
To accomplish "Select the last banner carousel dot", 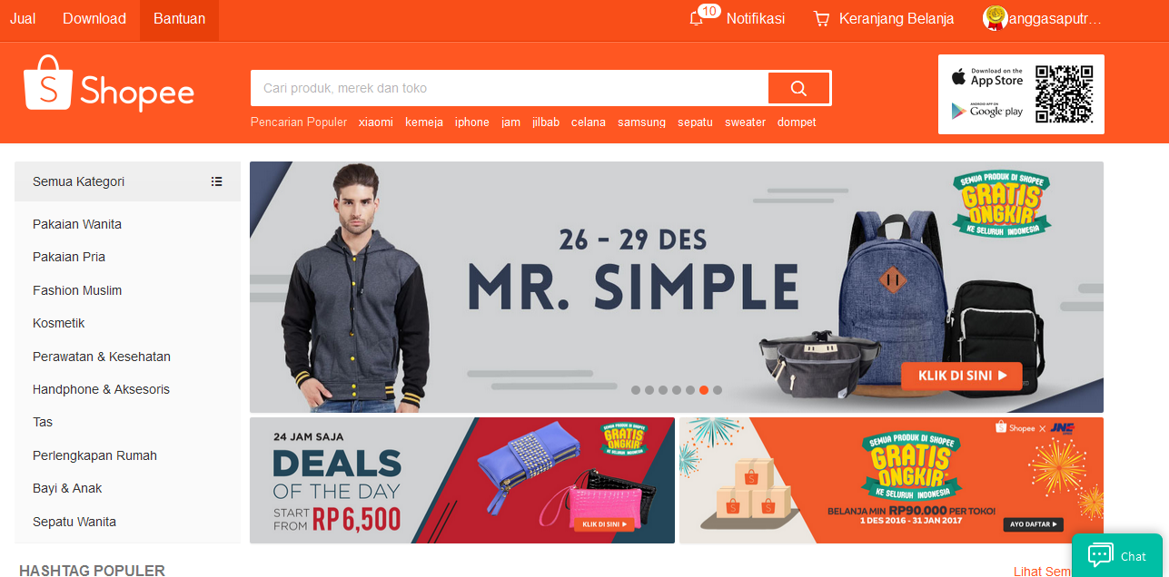I will coord(718,390).
